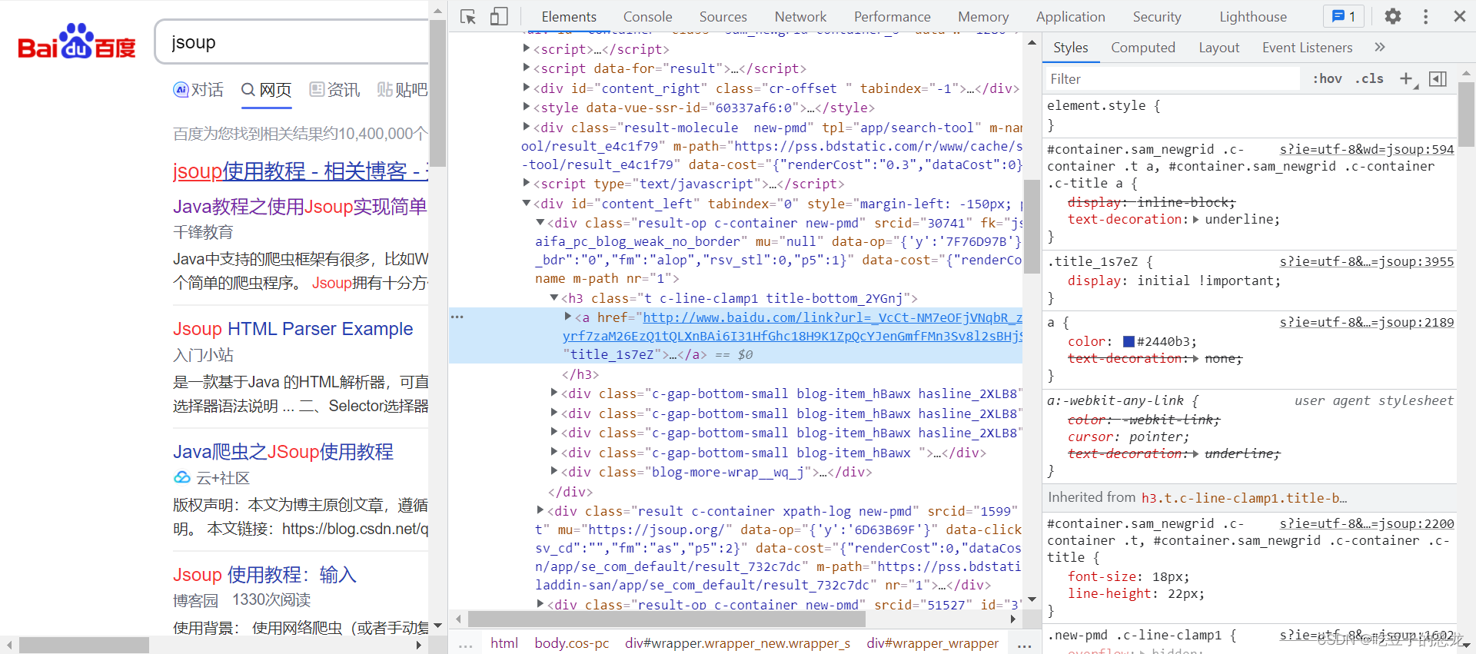The height and width of the screenshot is (654, 1476).
Task: Click the ellipsis beside the selected anchor node
Action: tap(457, 317)
